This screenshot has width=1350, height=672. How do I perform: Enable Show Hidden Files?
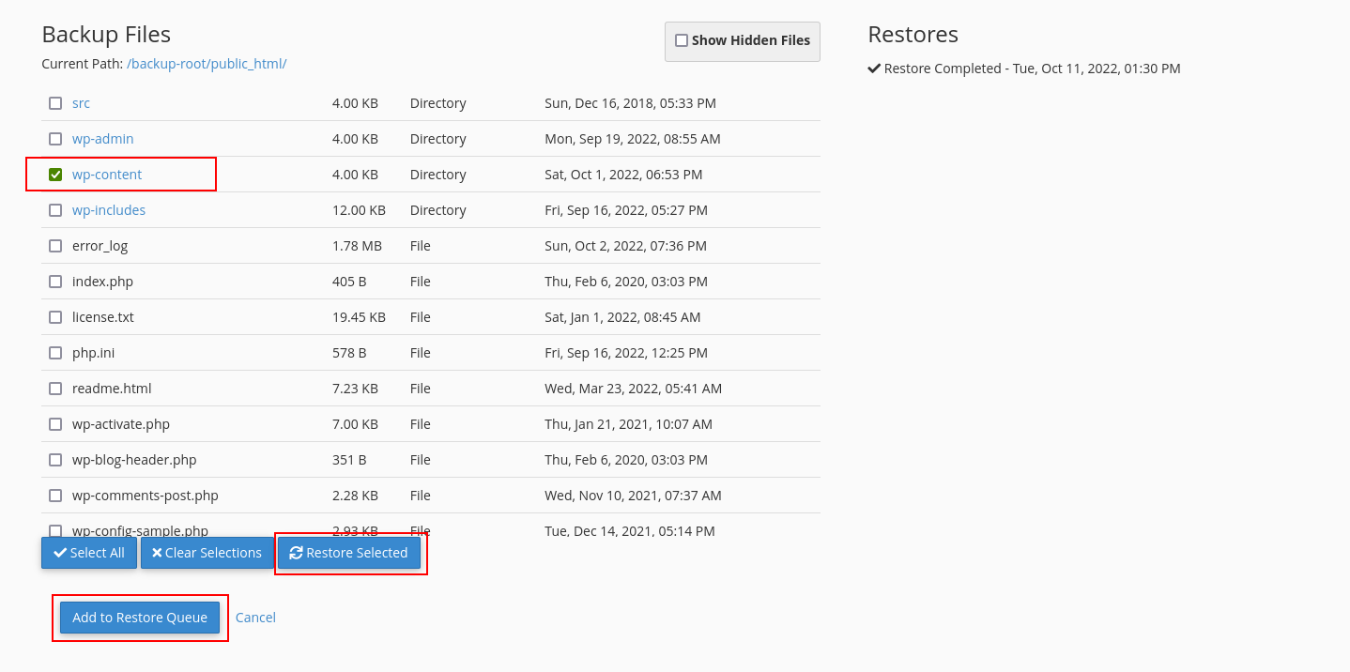[682, 39]
